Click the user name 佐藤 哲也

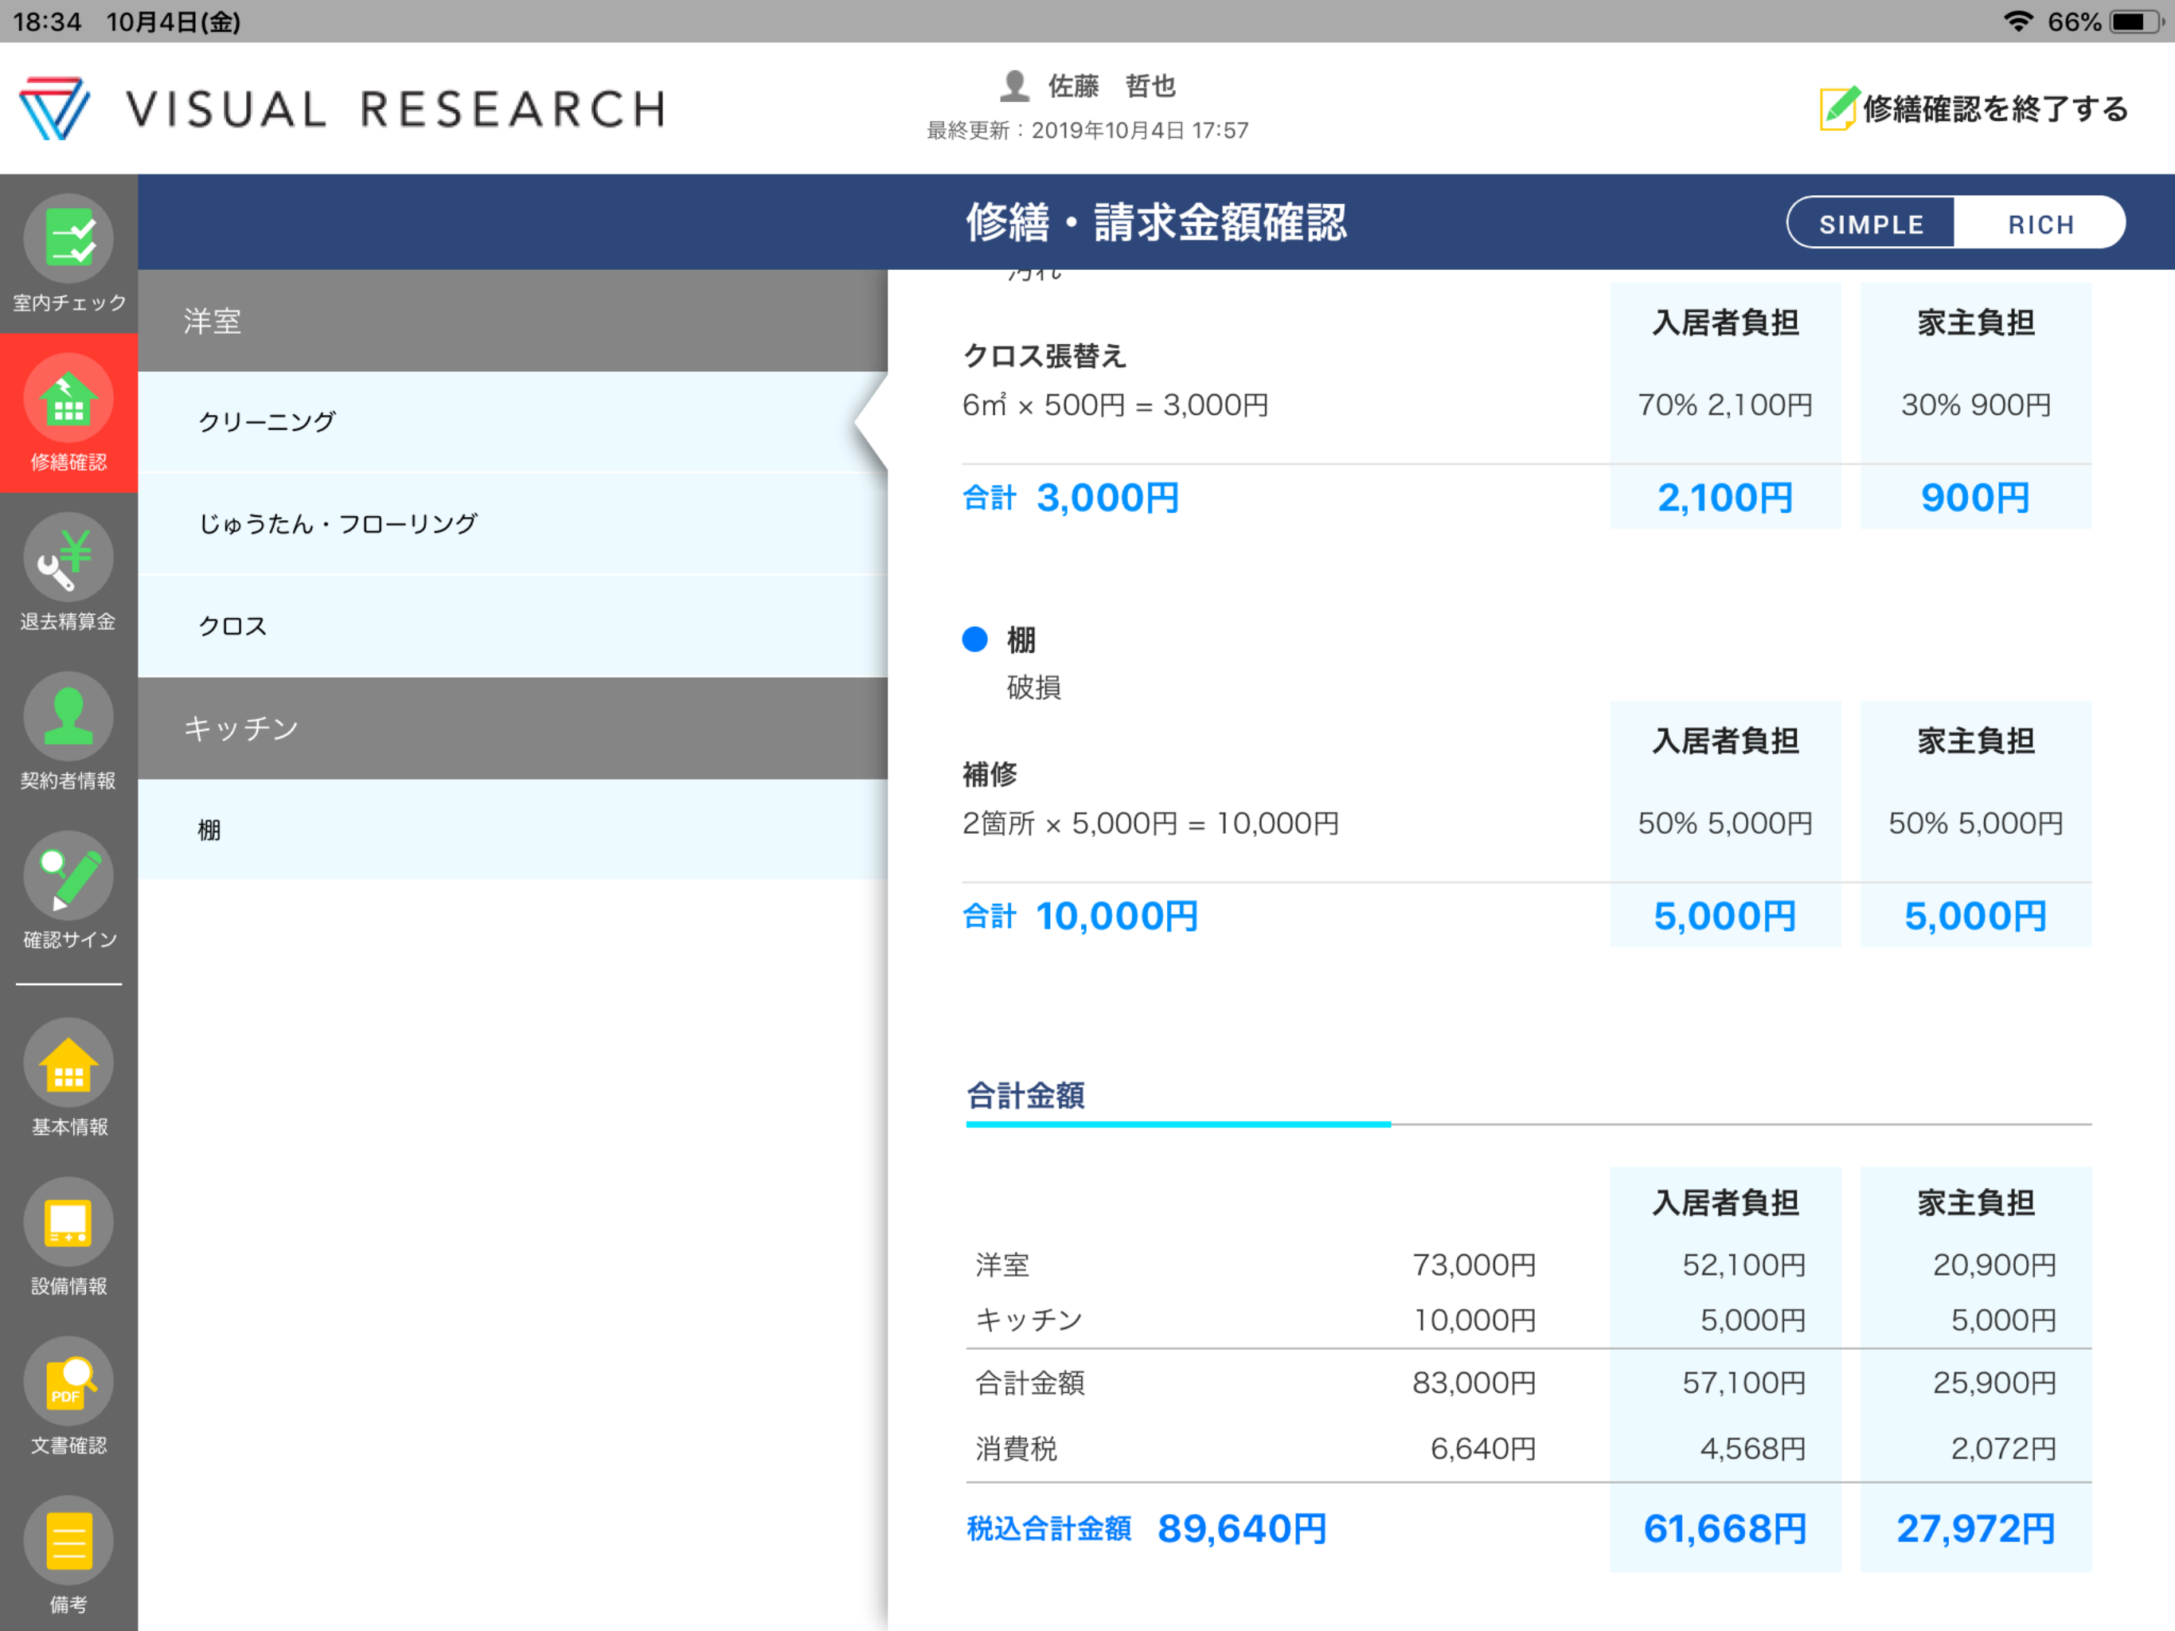1112,85
